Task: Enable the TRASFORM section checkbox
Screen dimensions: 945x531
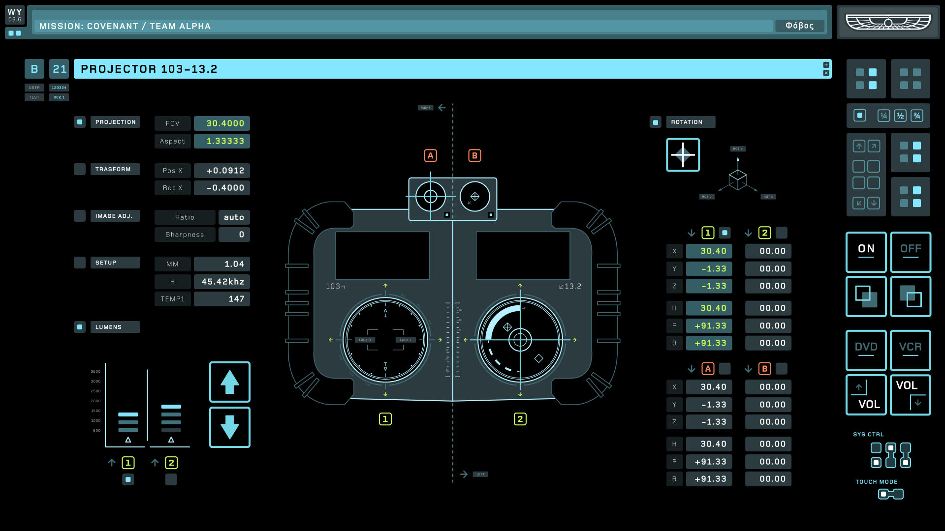Action: click(80, 169)
